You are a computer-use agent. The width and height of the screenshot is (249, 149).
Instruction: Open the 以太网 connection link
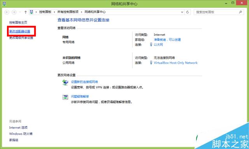coord(158,45)
